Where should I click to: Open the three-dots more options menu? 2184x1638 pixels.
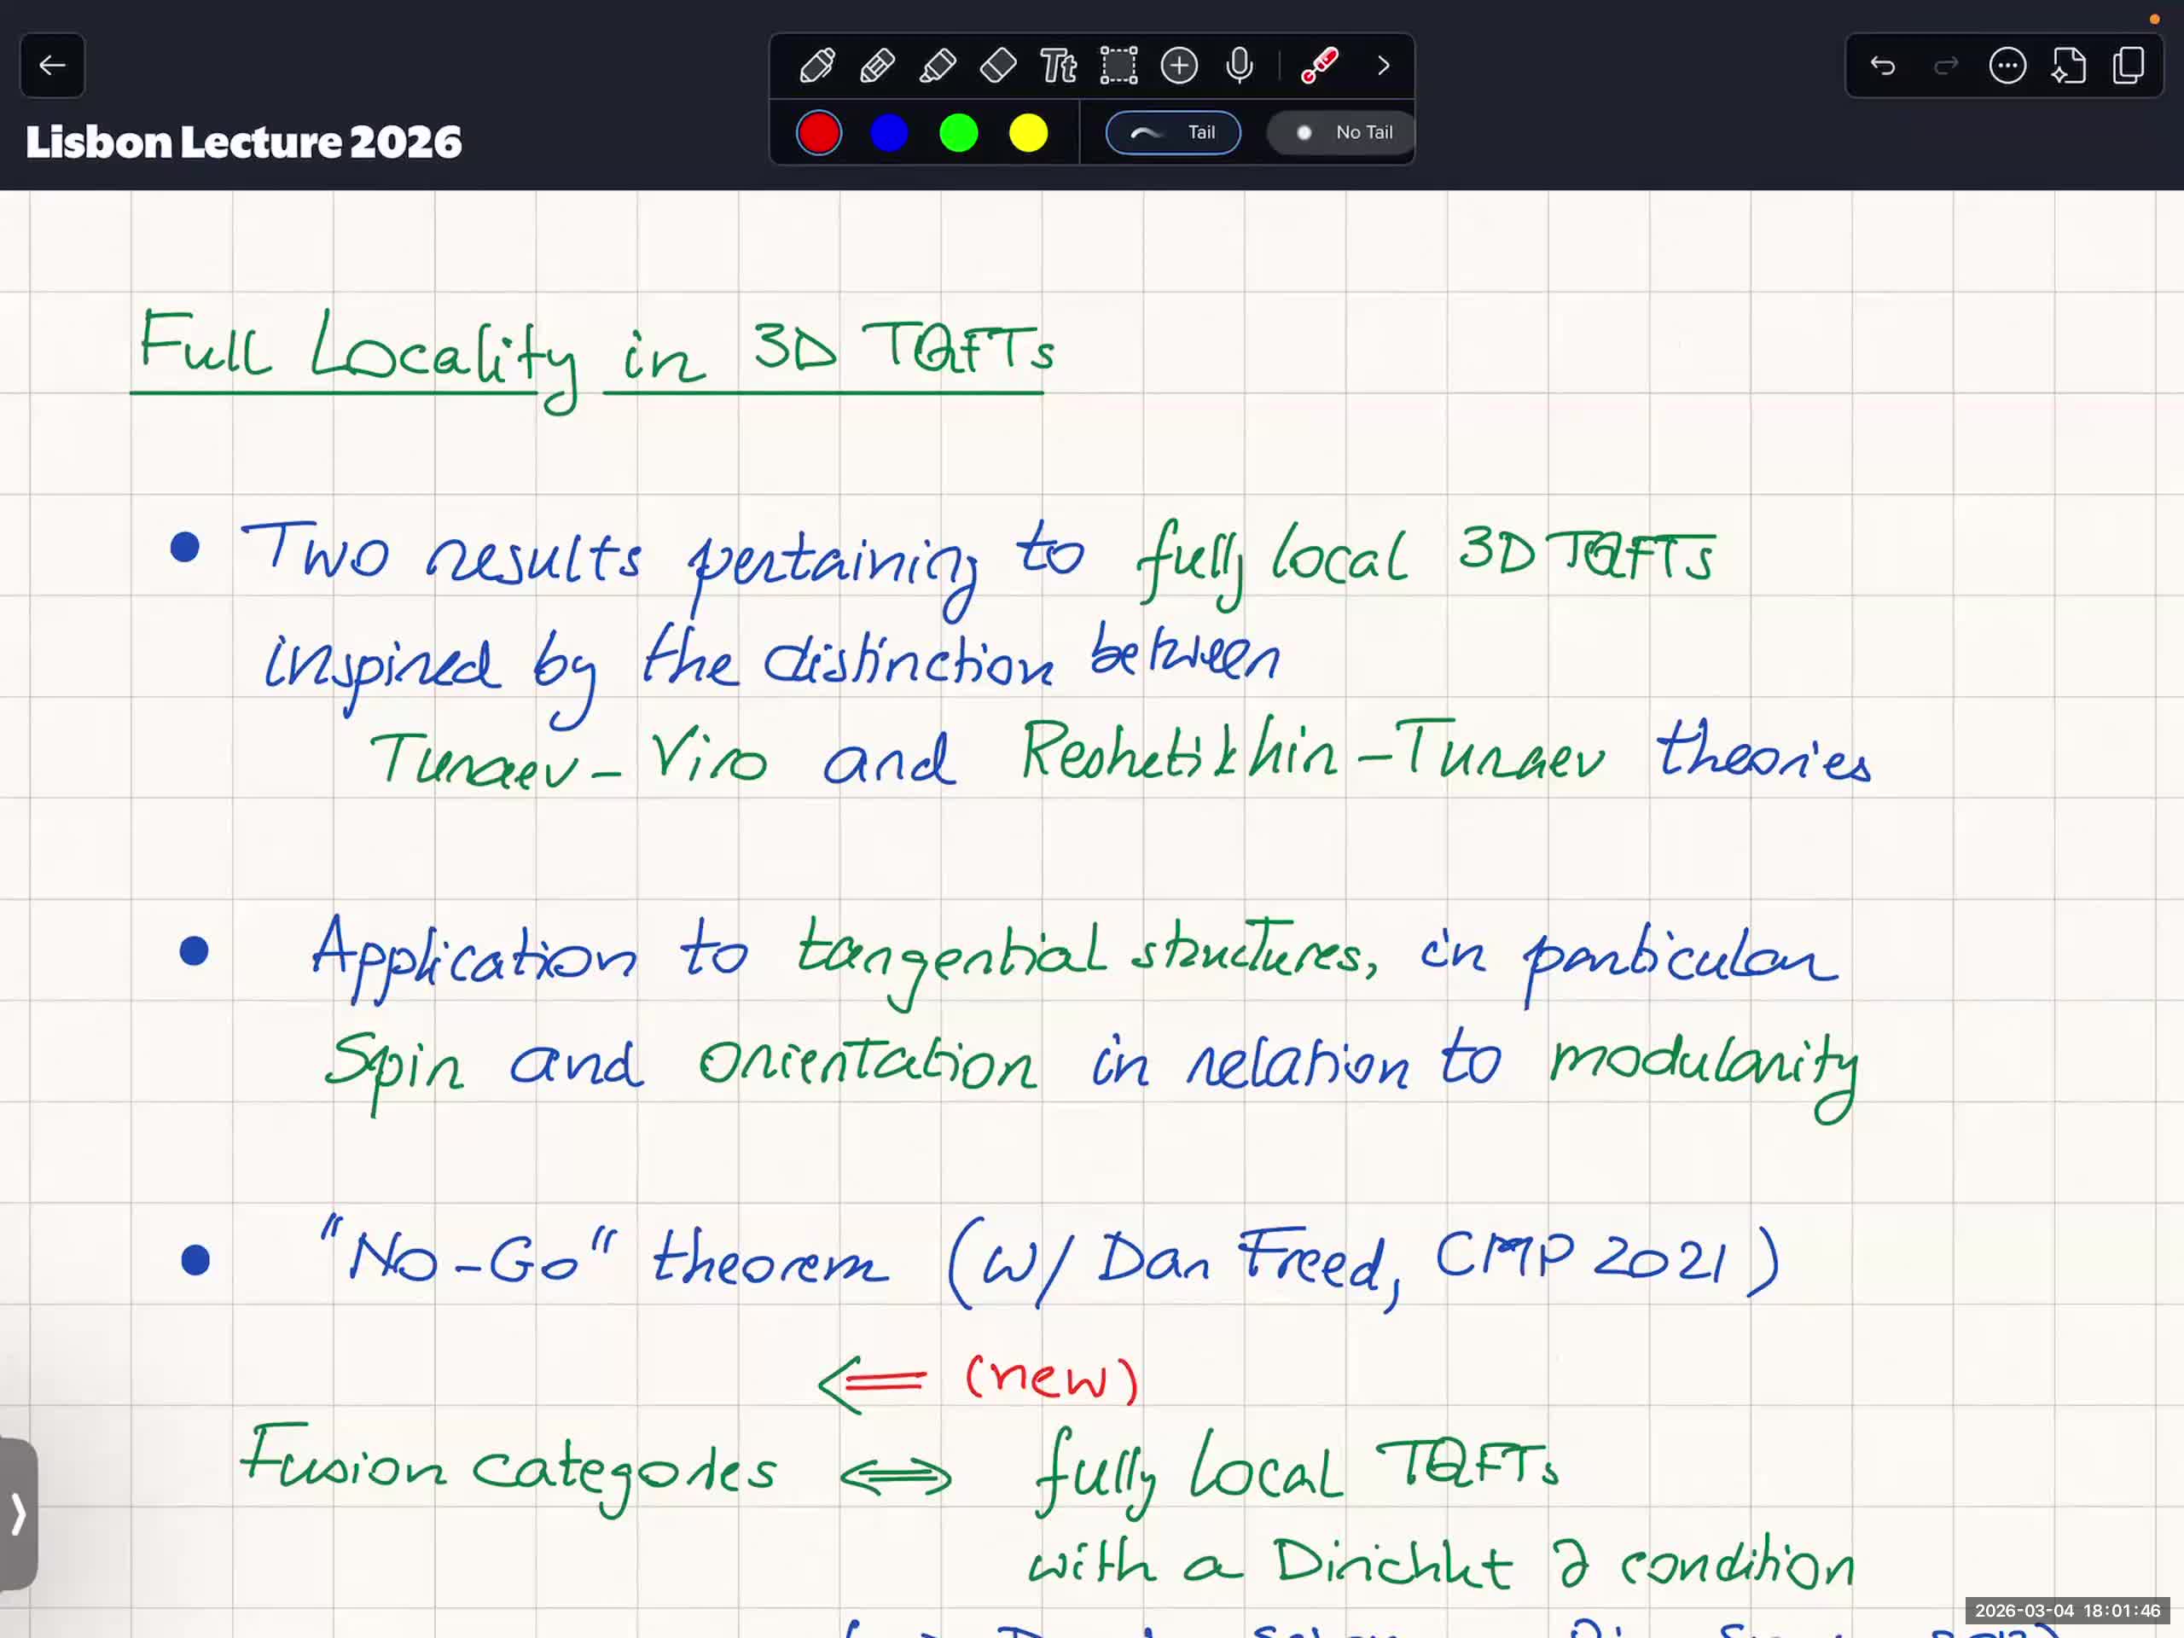2007,67
